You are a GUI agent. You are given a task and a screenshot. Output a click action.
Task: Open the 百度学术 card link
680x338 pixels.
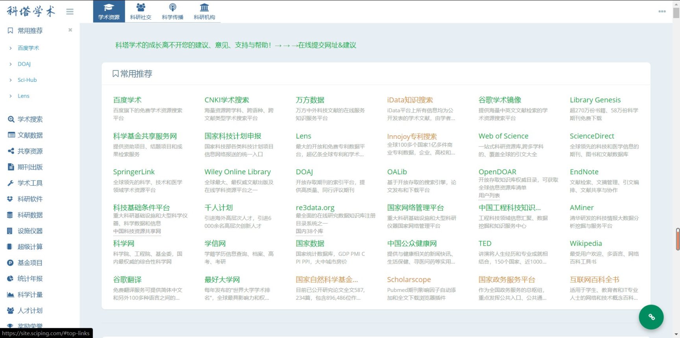[x=127, y=100]
